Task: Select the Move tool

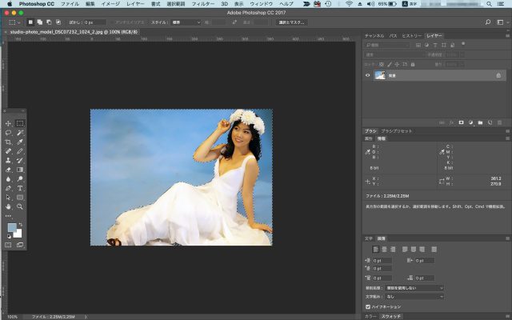Action: [x=8, y=123]
